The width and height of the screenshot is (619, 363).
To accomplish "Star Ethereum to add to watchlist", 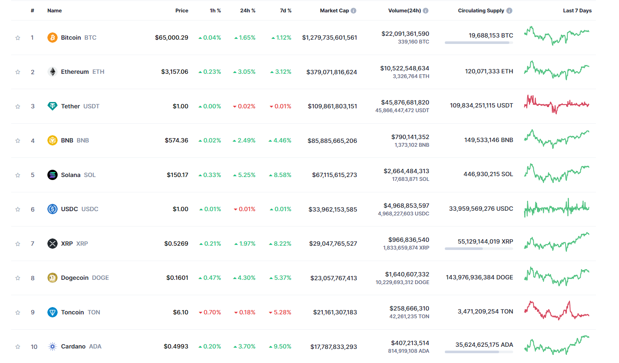I will tap(18, 72).
